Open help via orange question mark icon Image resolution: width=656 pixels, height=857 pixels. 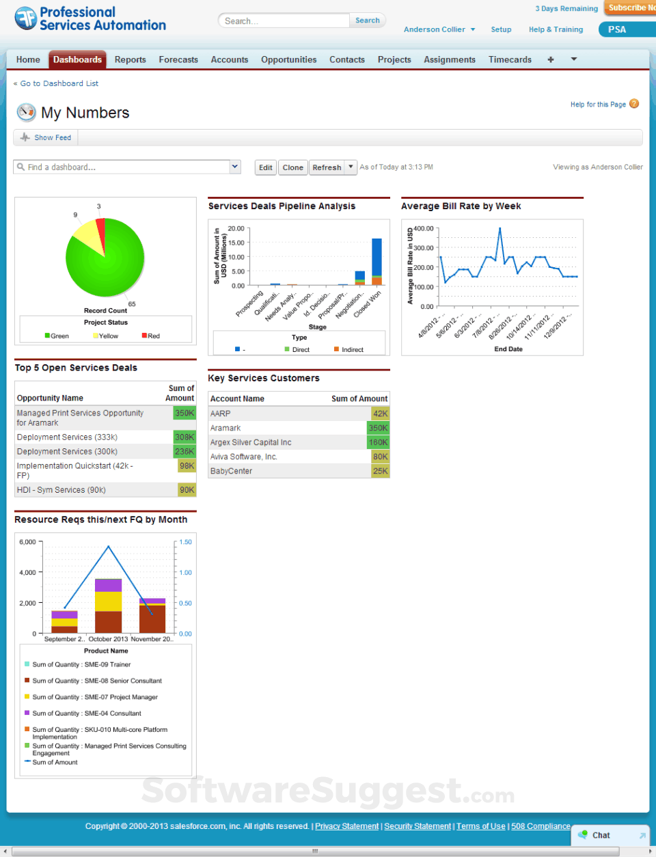[x=634, y=104]
